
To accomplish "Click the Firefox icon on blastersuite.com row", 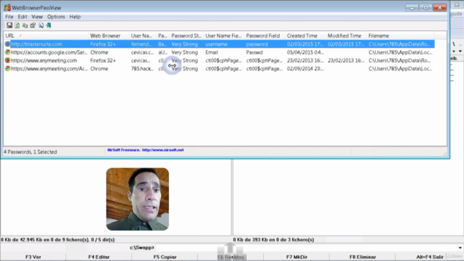I will click(x=8, y=44).
